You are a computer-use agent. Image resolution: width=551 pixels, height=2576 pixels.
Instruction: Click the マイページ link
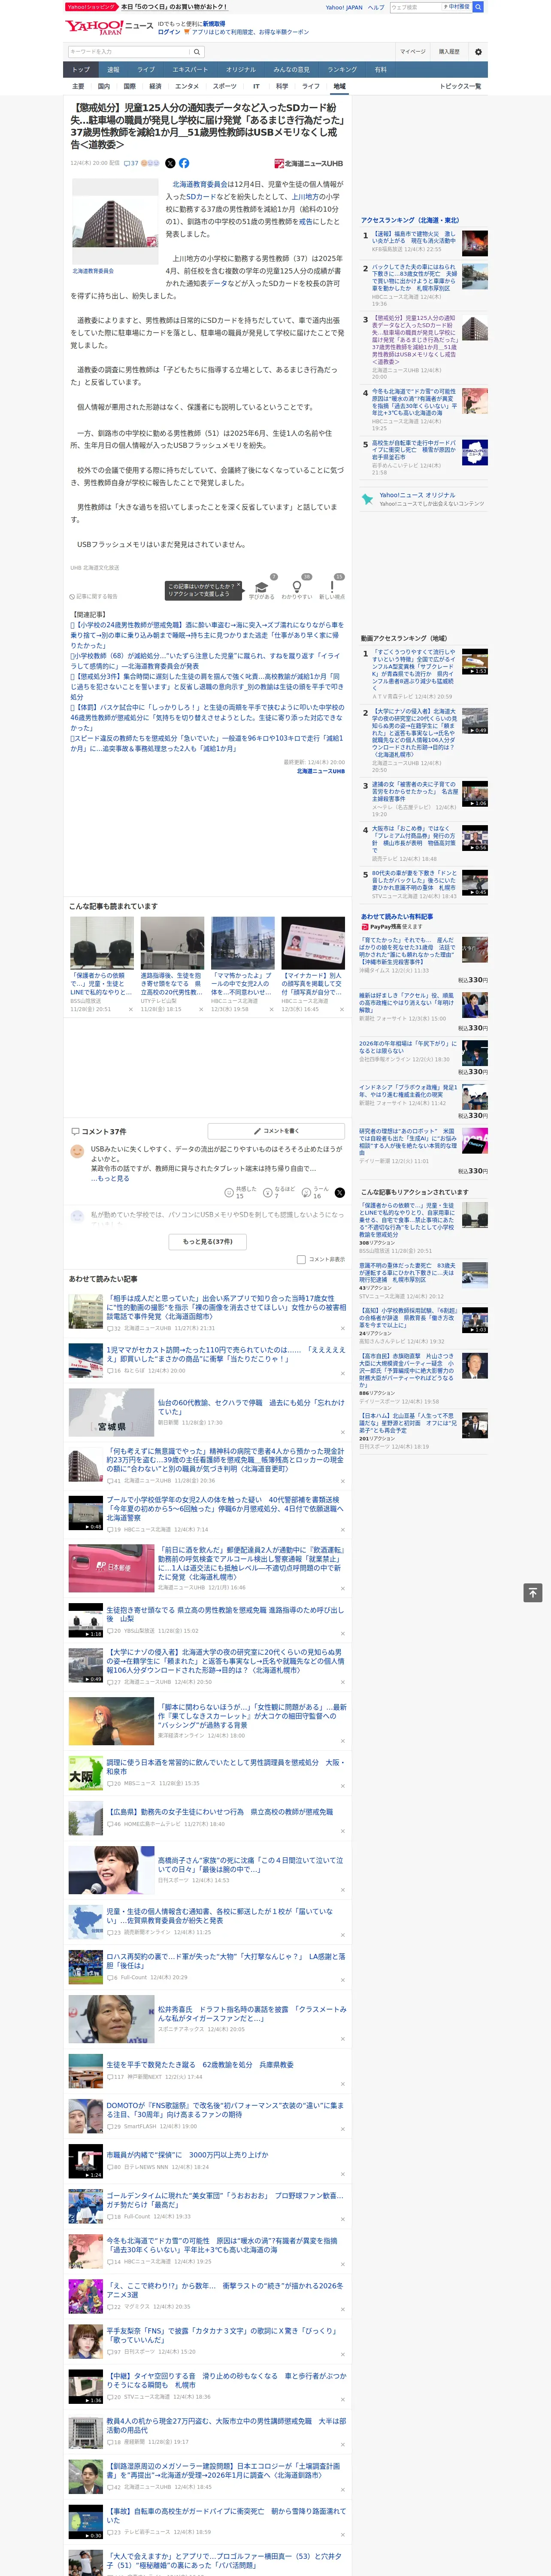click(x=412, y=52)
